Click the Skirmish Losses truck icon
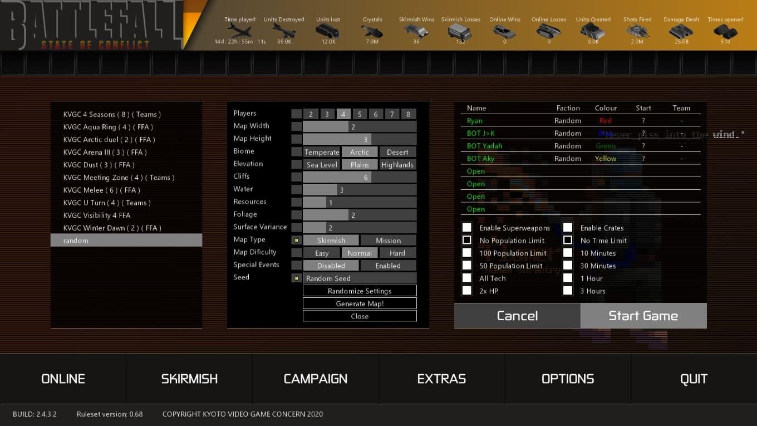Image resolution: width=757 pixels, height=426 pixels. [x=460, y=31]
